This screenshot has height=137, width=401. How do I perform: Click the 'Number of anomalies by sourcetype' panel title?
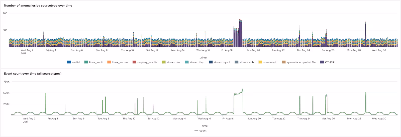38,5
